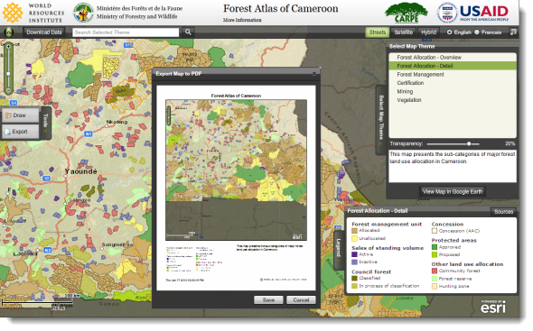This screenshot has height=331, width=533.
Task: Collapse the Select Map Theme side tab
Action: [381, 119]
